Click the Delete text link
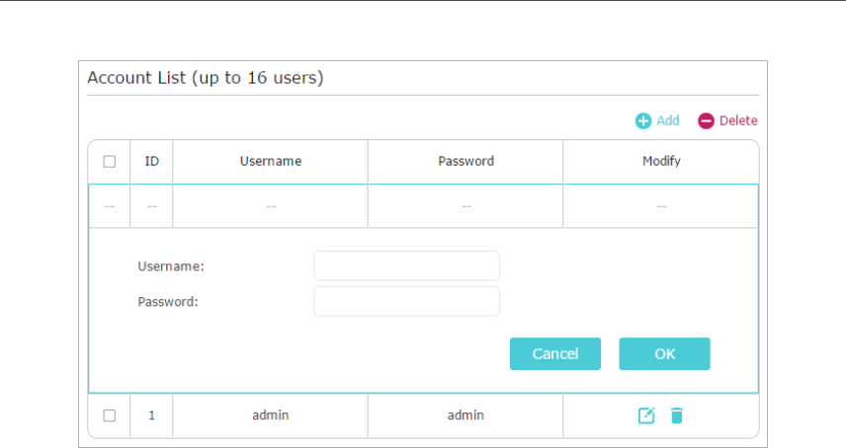 tap(737, 120)
